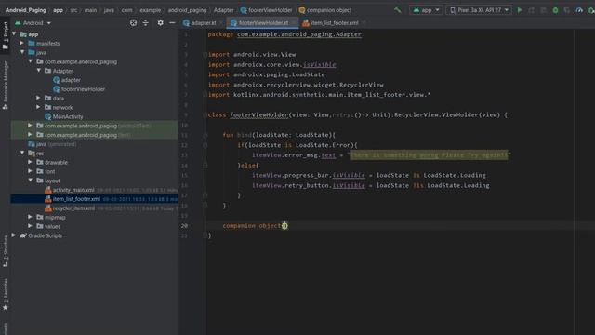Toggle the Project tool window tab
This screenshot has width=595, height=335.
click(x=6, y=35)
